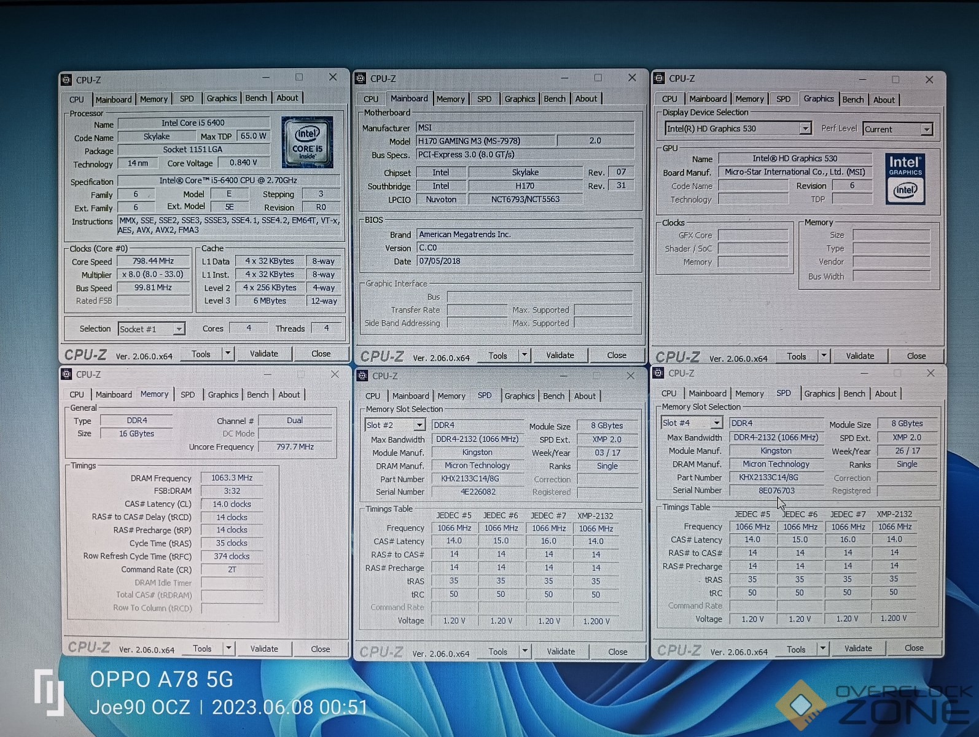Click Max TDP value 65.0 W

[x=254, y=136]
